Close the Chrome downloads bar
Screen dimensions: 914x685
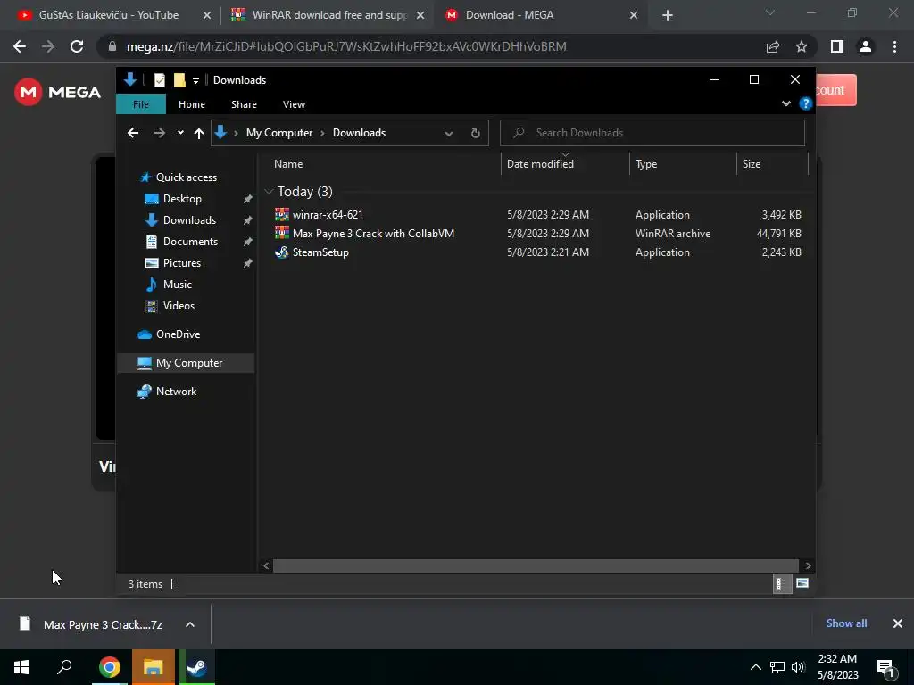(898, 623)
